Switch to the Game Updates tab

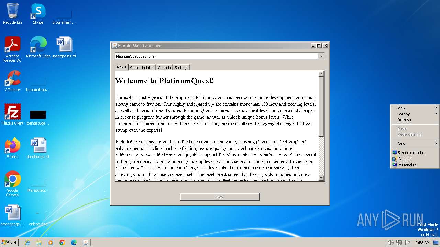(x=142, y=68)
